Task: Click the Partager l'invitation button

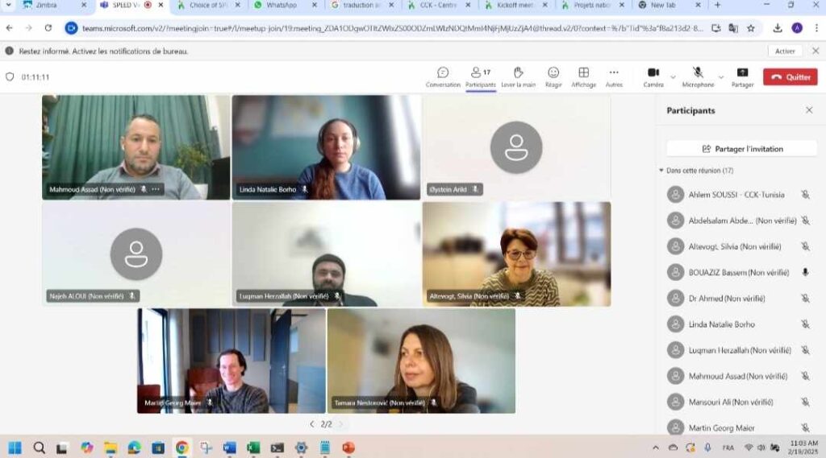Action: coord(742,149)
